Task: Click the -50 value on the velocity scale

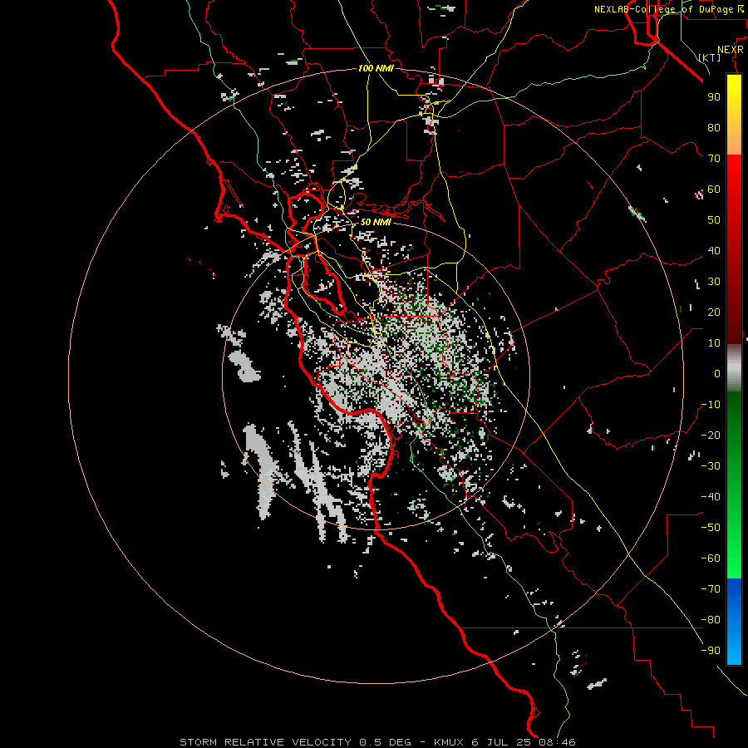Action: [x=711, y=528]
